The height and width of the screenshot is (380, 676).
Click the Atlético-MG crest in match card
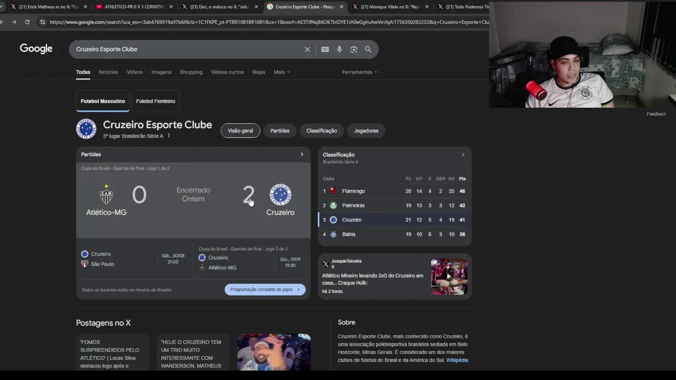click(x=106, y=194)
